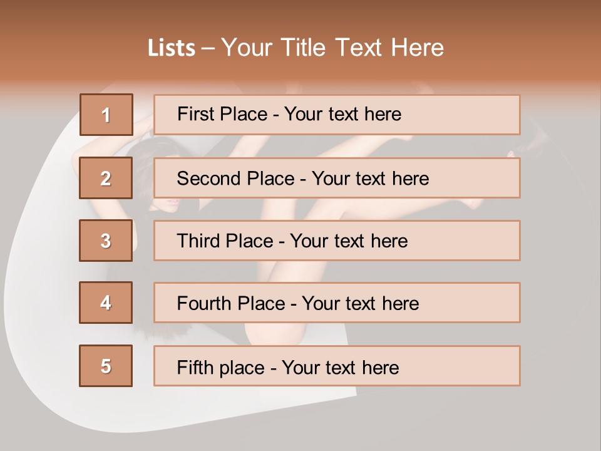
Task: Click "Your text here" in fifth row
Action: (x=340, y=367)
